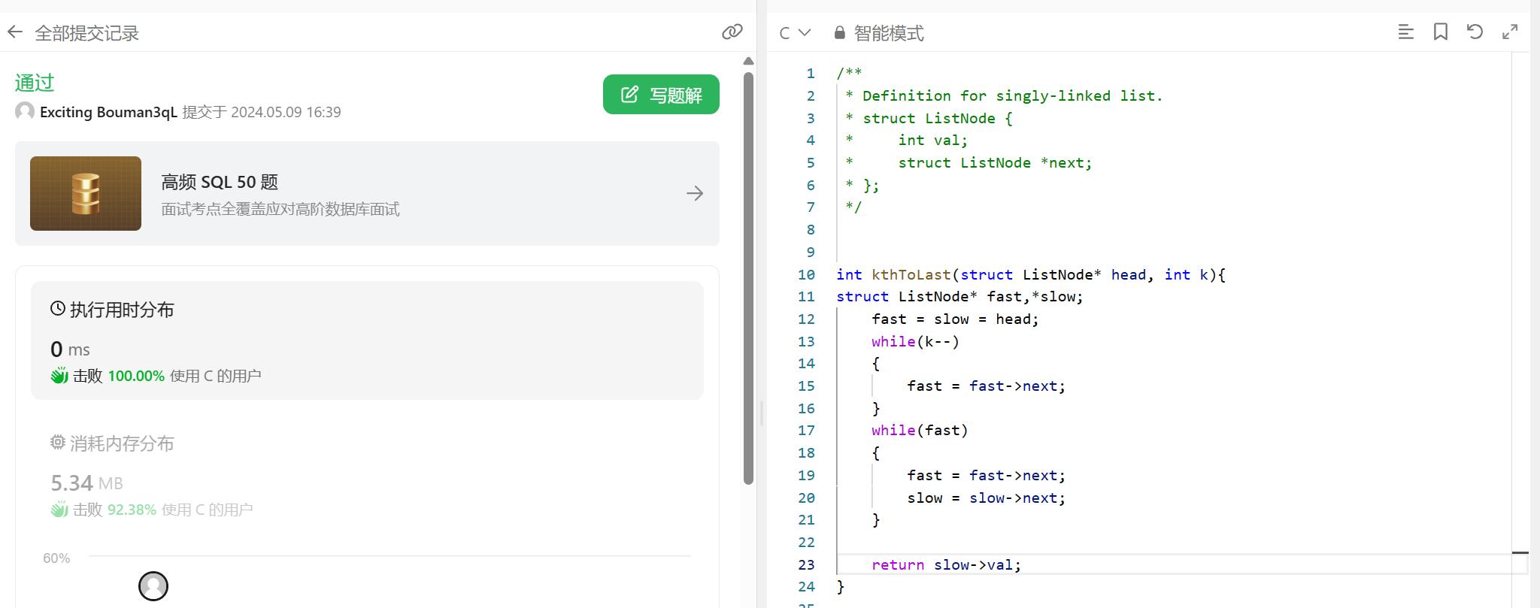Click the avatar marker on distribution chart

pos(153,586)
